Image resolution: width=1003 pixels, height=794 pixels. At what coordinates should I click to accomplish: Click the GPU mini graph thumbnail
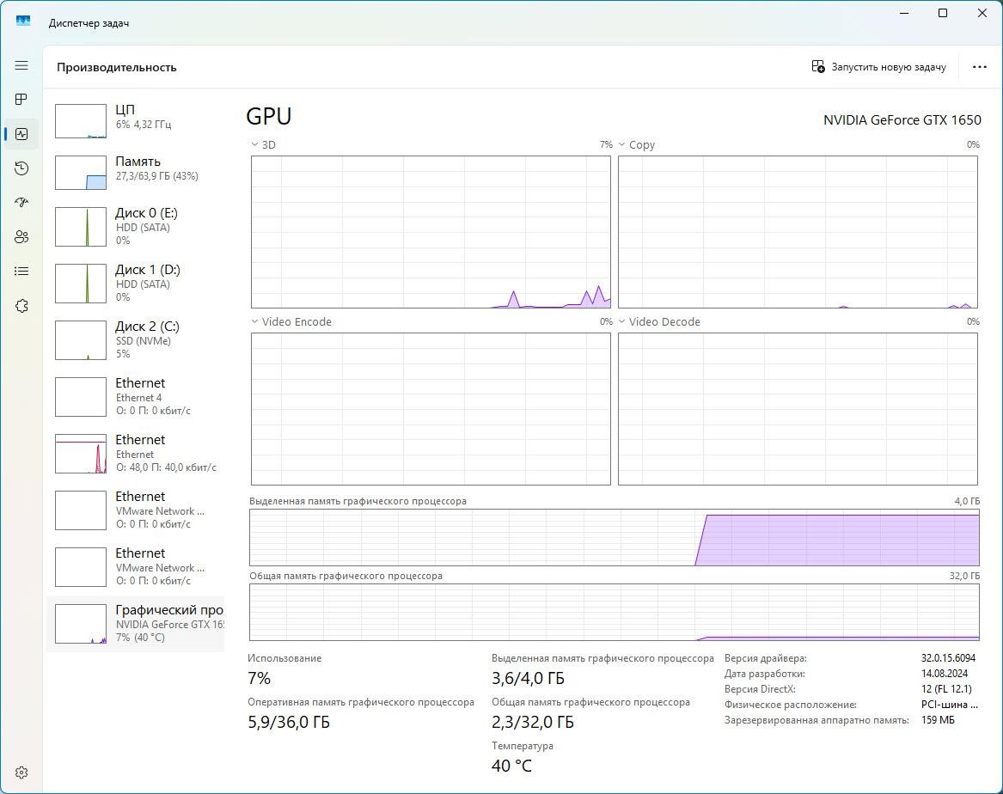(80, 624)
